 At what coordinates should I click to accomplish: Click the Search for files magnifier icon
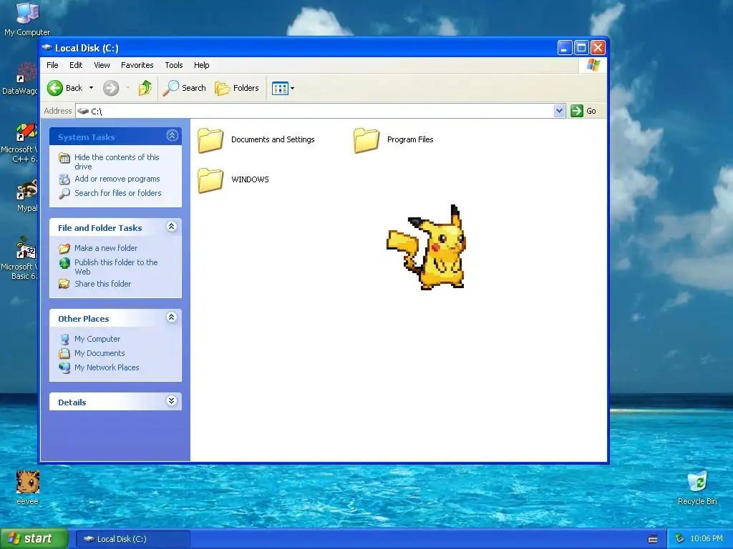tap(64, 193)
